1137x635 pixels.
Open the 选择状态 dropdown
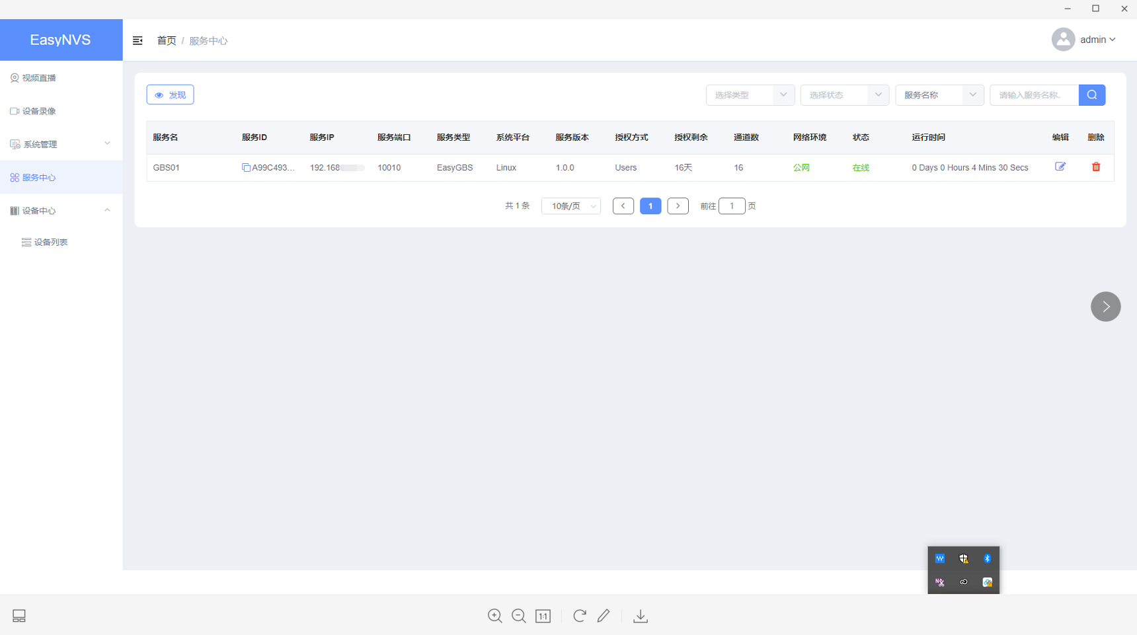[x=845, y=95]
